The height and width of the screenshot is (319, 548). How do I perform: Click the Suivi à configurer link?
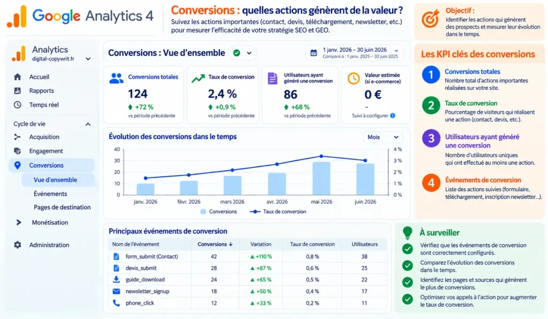coord(370,115)
